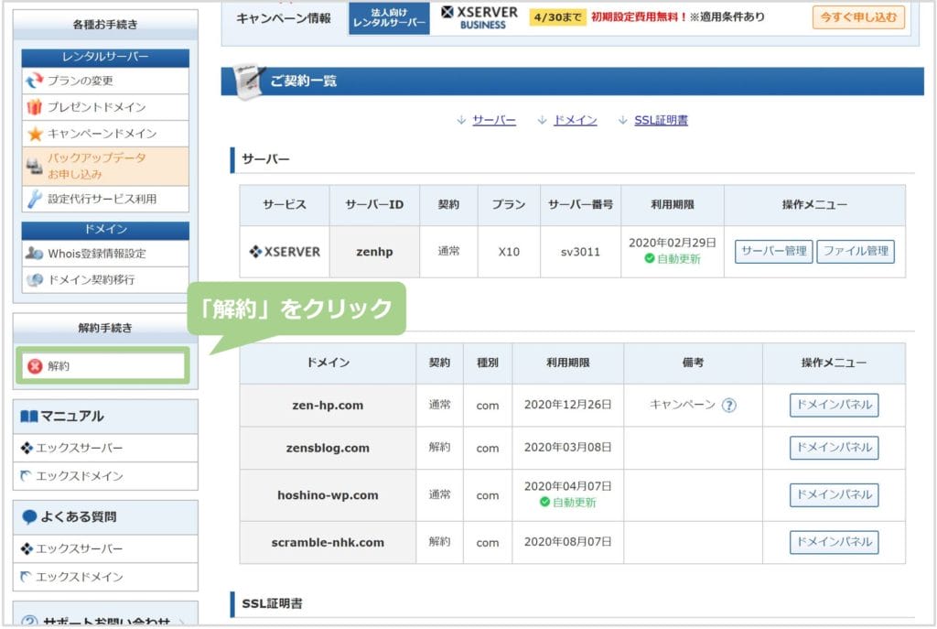
Task: Open サーバー管理 for zenhp server
Action: 773,252
